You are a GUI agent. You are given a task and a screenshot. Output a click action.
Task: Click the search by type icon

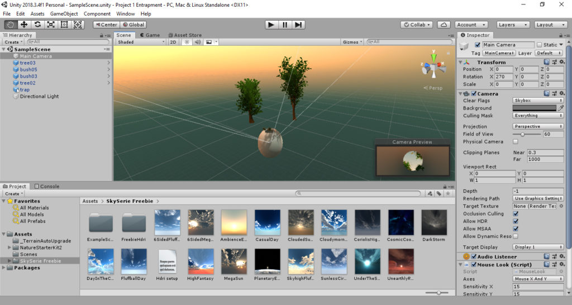(x=431, y=193)
